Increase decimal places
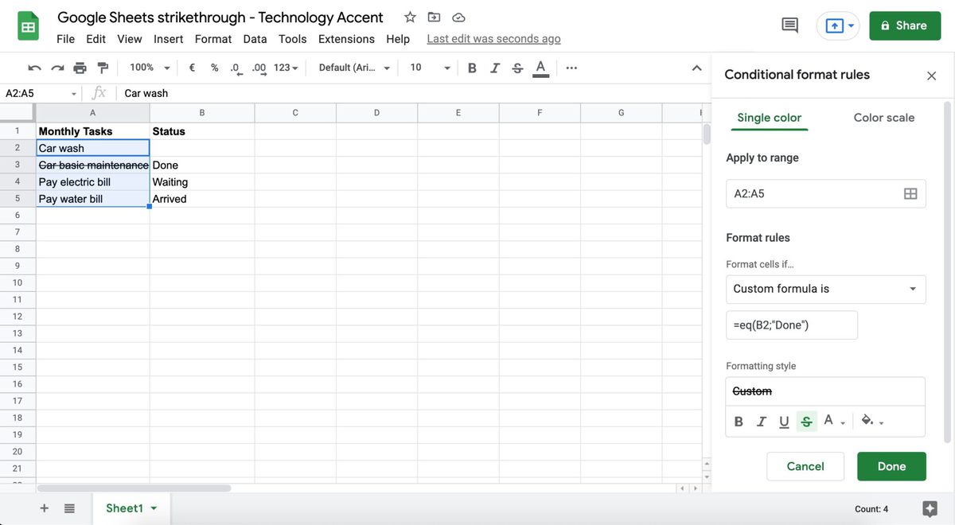The width and height of the screenshot is (955, 525). 259,68
